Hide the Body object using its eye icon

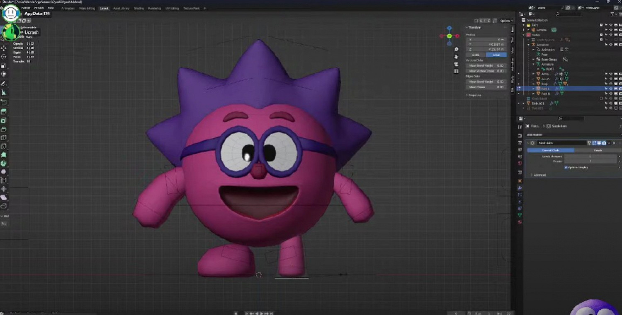pos(611,84)
